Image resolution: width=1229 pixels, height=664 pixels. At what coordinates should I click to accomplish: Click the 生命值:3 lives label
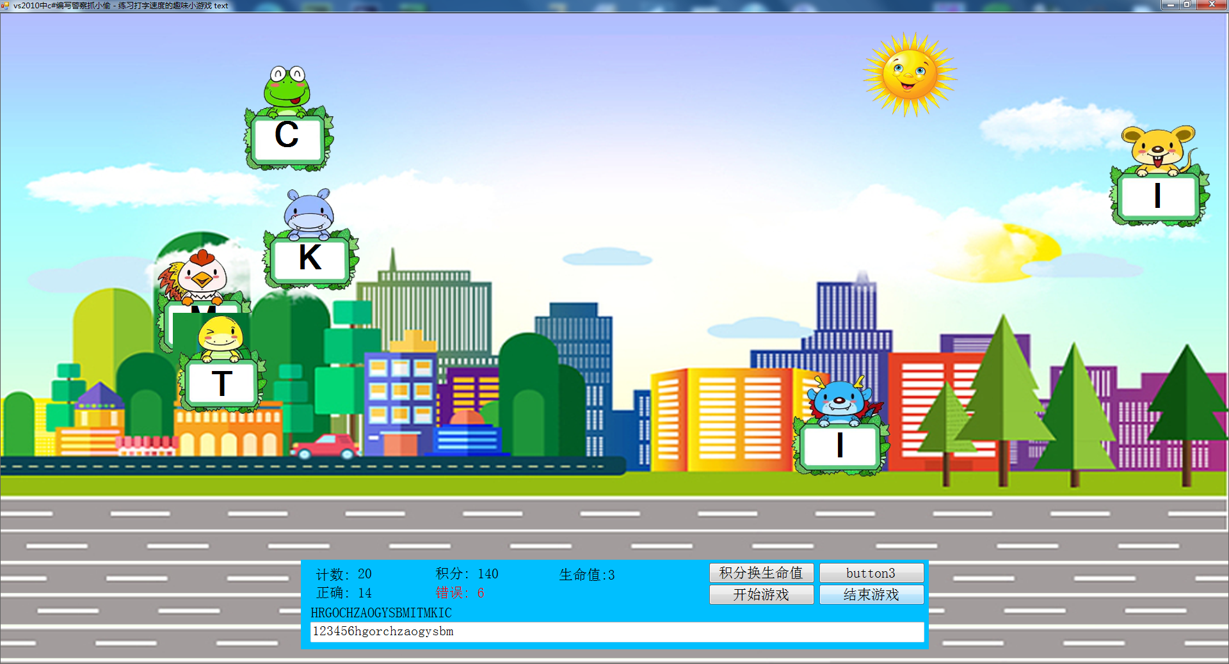click(587, 574)
